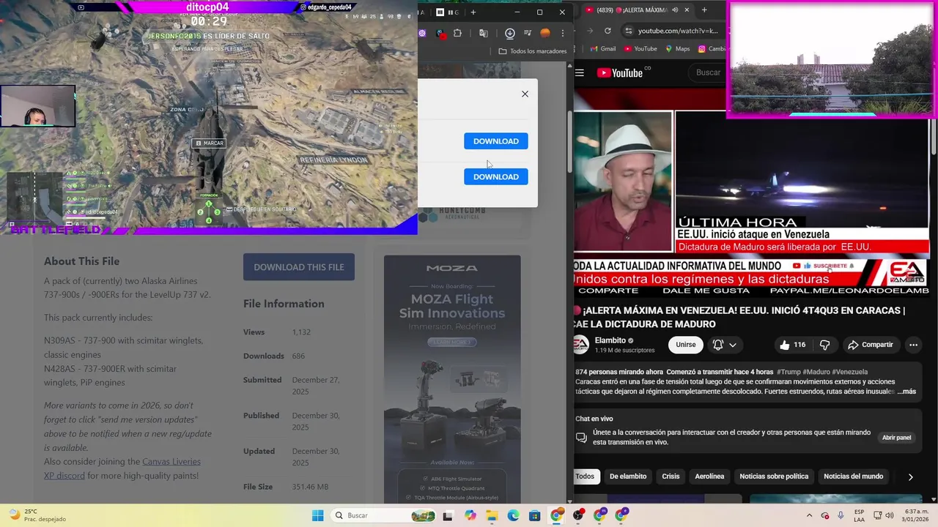Click the Unirse join button

tap(686, 345)
